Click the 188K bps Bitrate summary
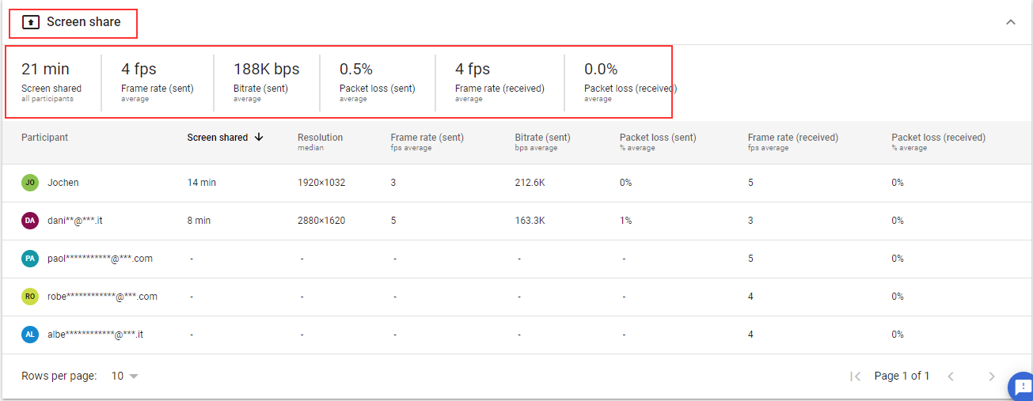1033x401 pixels. pos(266,81)
